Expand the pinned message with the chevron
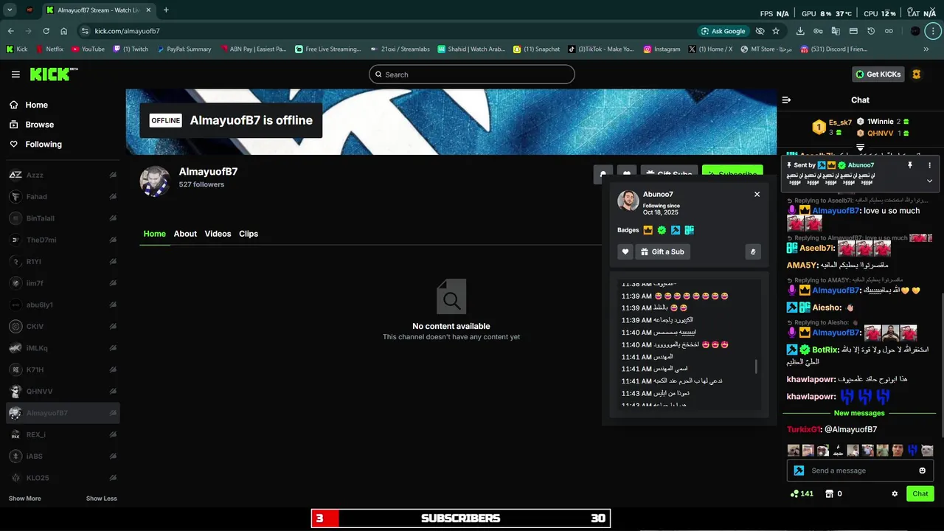 929,181
